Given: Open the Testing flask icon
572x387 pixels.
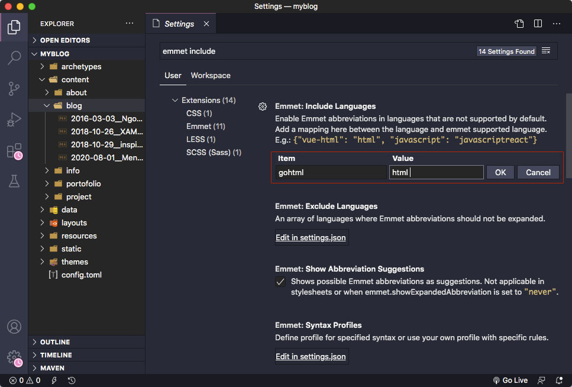Looking at the screenshot, I should (x=14, y=181).
